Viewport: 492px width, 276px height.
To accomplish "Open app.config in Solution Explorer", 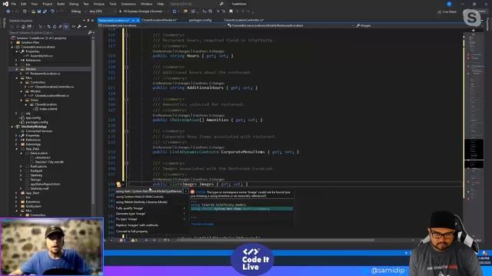I will coord(33,118).
